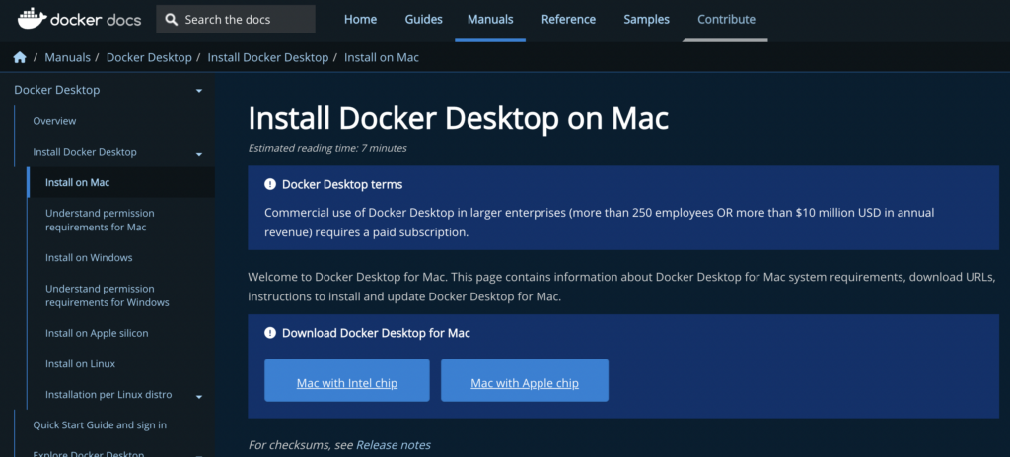Open the Release notes link
The image size is (1010, 457).
[394, 445]
